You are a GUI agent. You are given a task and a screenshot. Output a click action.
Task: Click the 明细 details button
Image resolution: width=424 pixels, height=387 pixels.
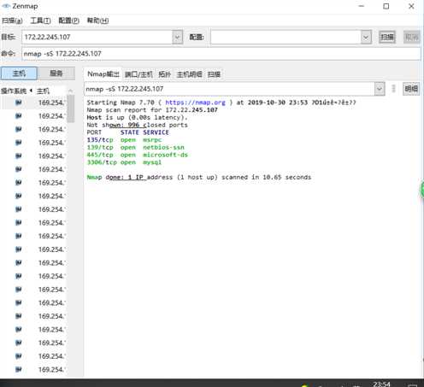coord(411,89)
